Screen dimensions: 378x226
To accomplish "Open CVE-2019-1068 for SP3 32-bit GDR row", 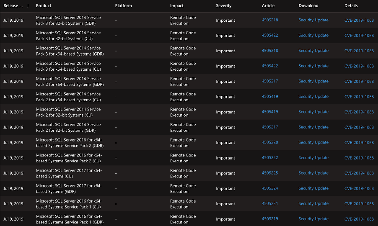I will point(359,21).
